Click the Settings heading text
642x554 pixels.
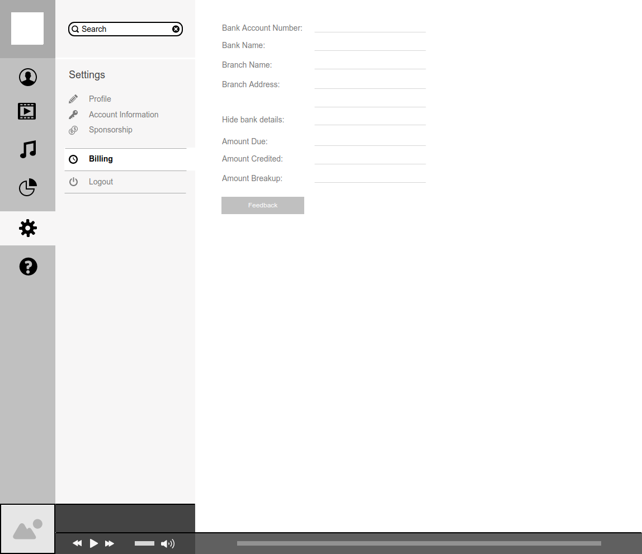coord(87,75)
